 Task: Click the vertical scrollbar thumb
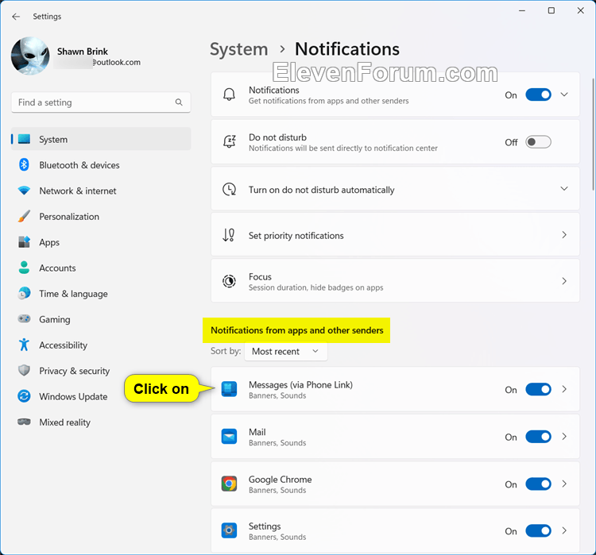point(593,133)
